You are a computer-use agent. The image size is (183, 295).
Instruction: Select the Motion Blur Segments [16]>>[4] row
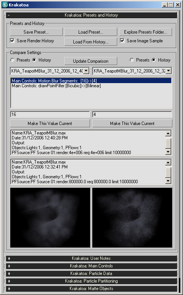pos(91,81)
